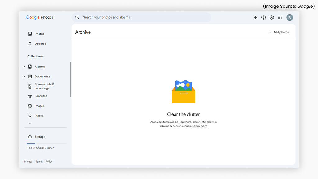The width and height of the screenshot is (318, 179).
Task: Click the Places pin icon
Action: pos(30,116)
